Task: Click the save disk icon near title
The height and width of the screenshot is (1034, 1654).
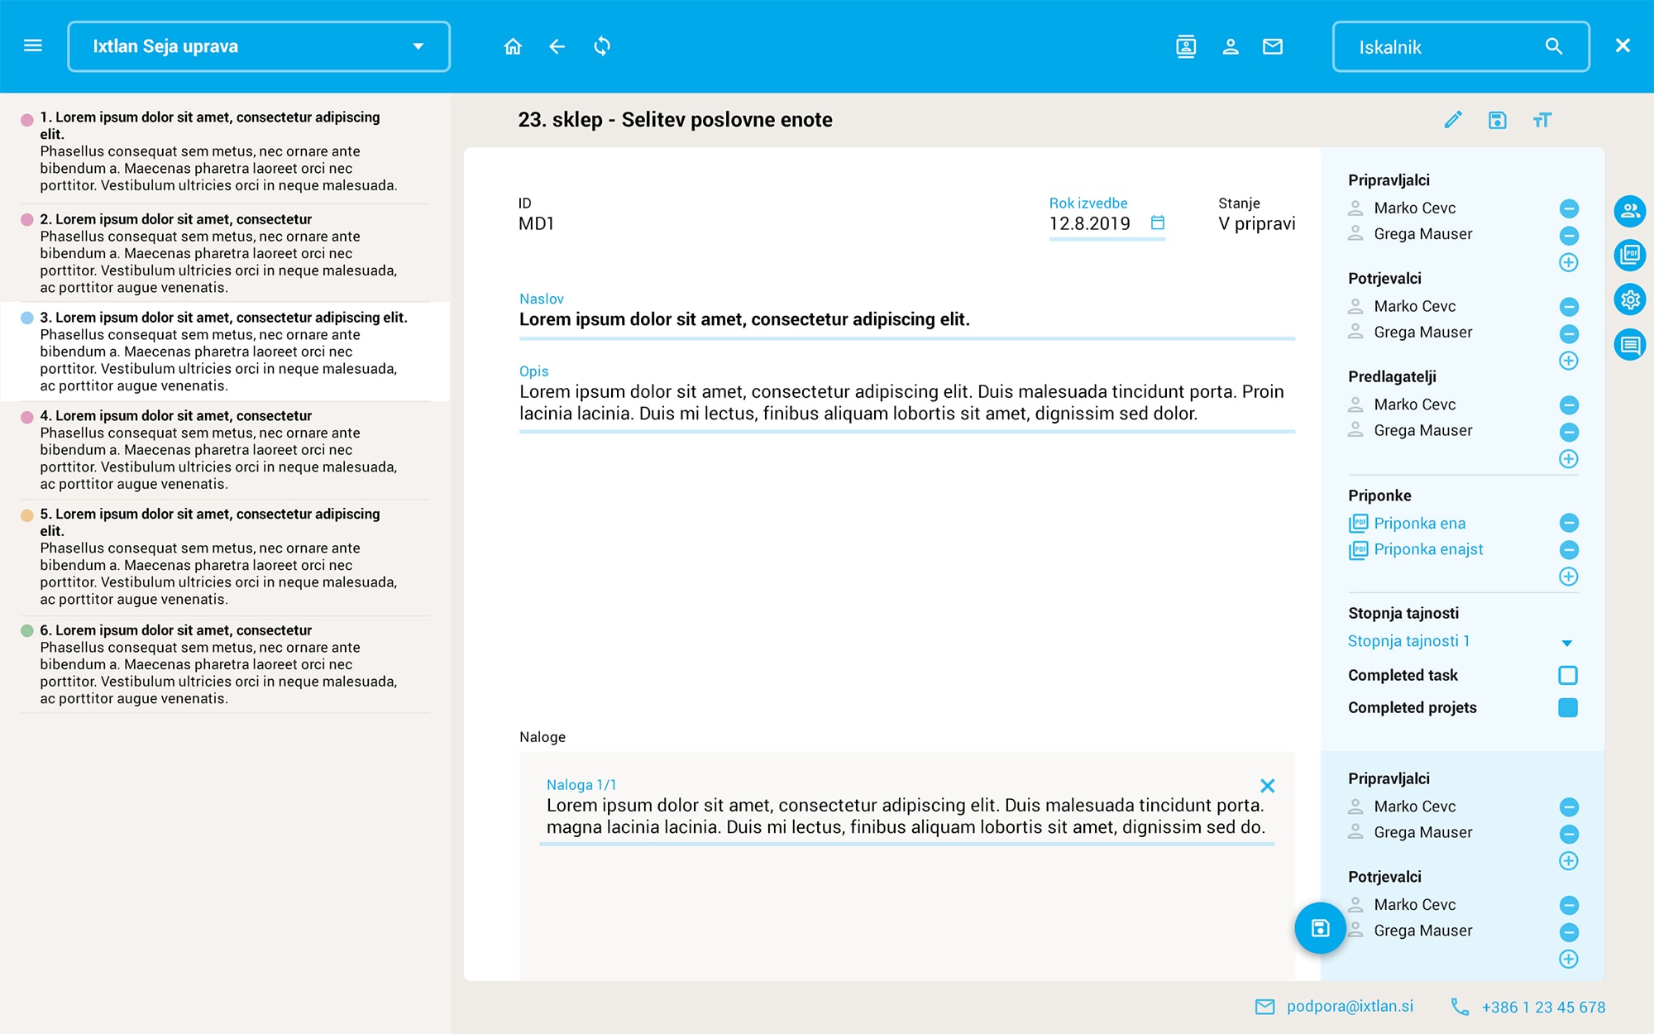Action: (x=1498, y=120)
